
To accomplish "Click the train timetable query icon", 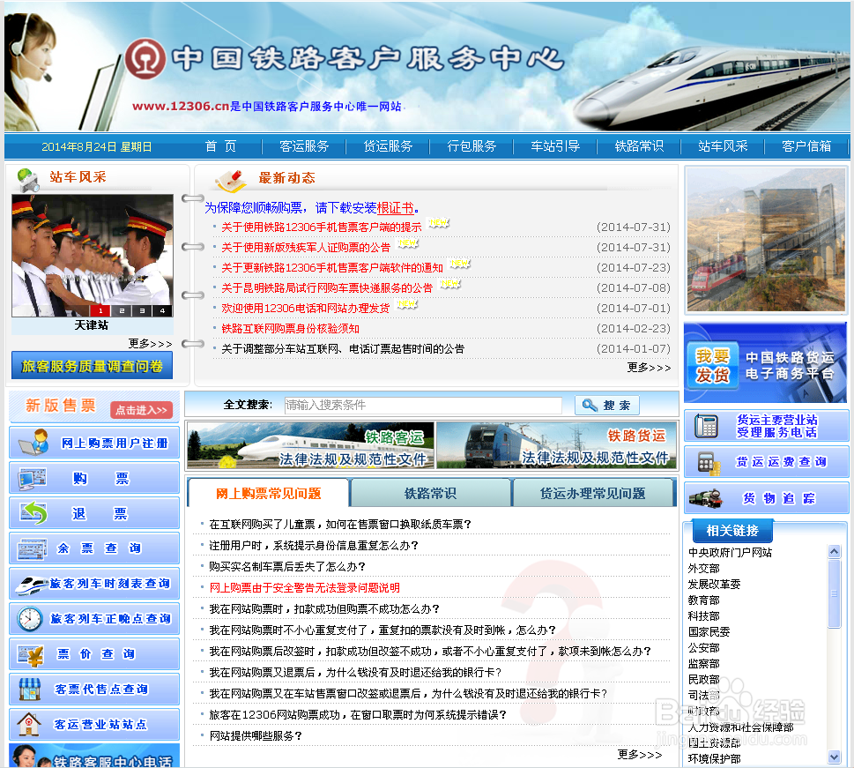I will 32,584.
